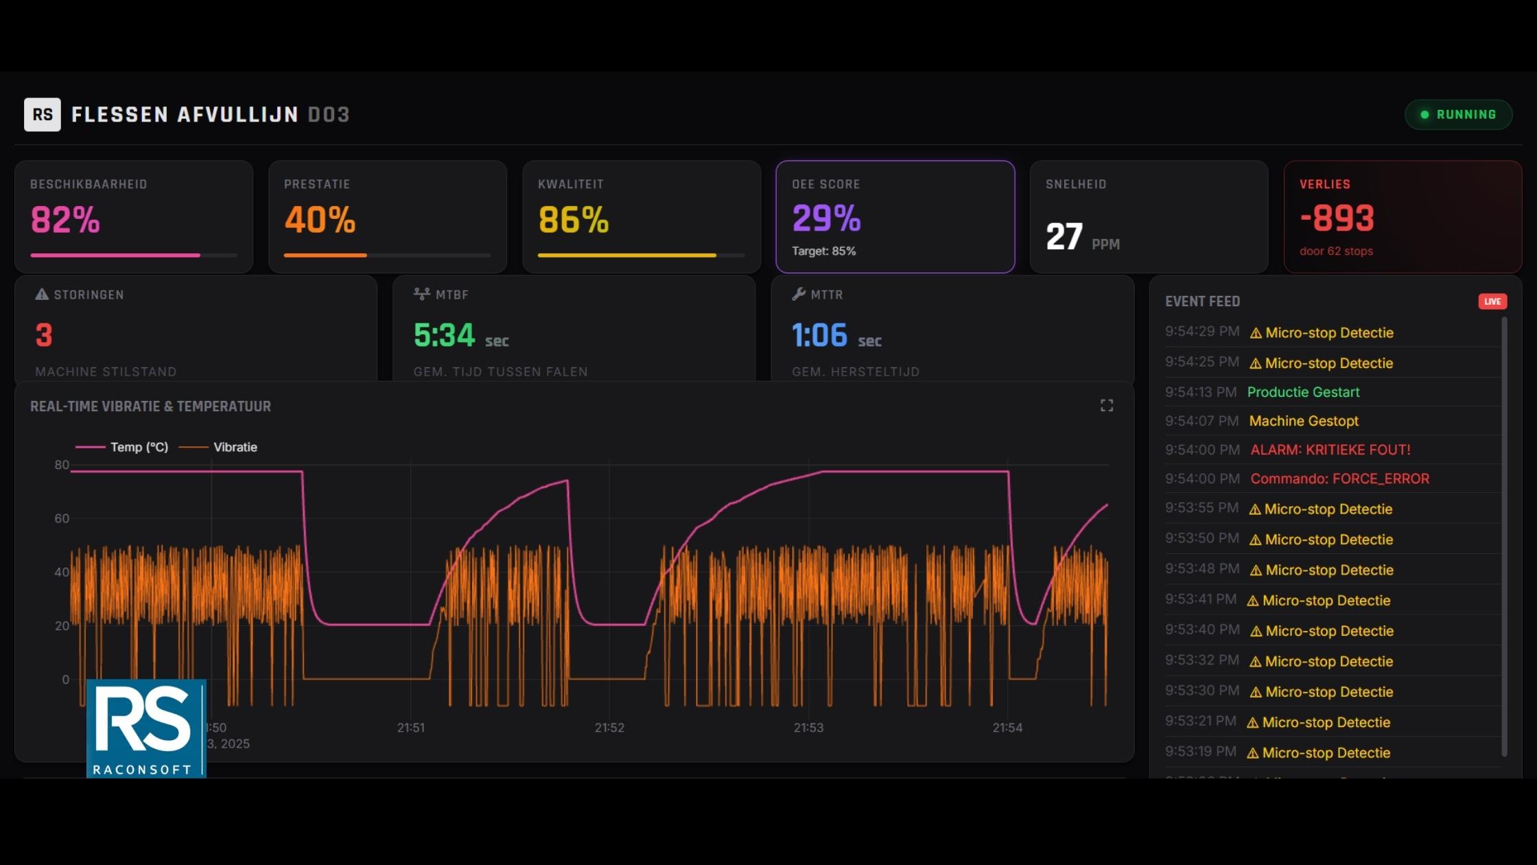Click the warning icon on the 9:53:55 Micro-stop event
The height and width of the screenshot is (865, 1537).
[x=1256, y=509]
